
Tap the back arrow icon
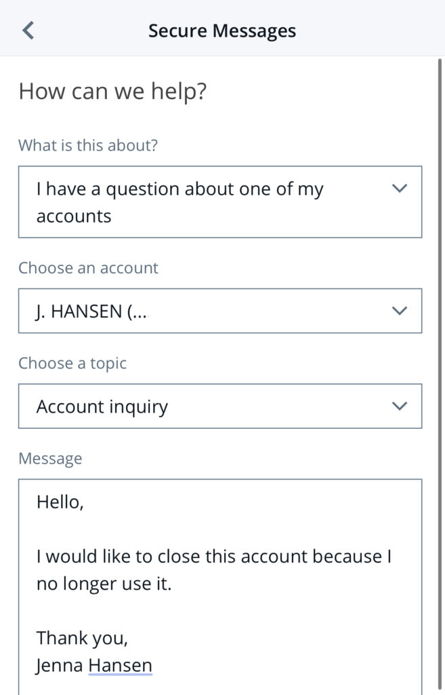pyautogui.click(x=28, y=31)
